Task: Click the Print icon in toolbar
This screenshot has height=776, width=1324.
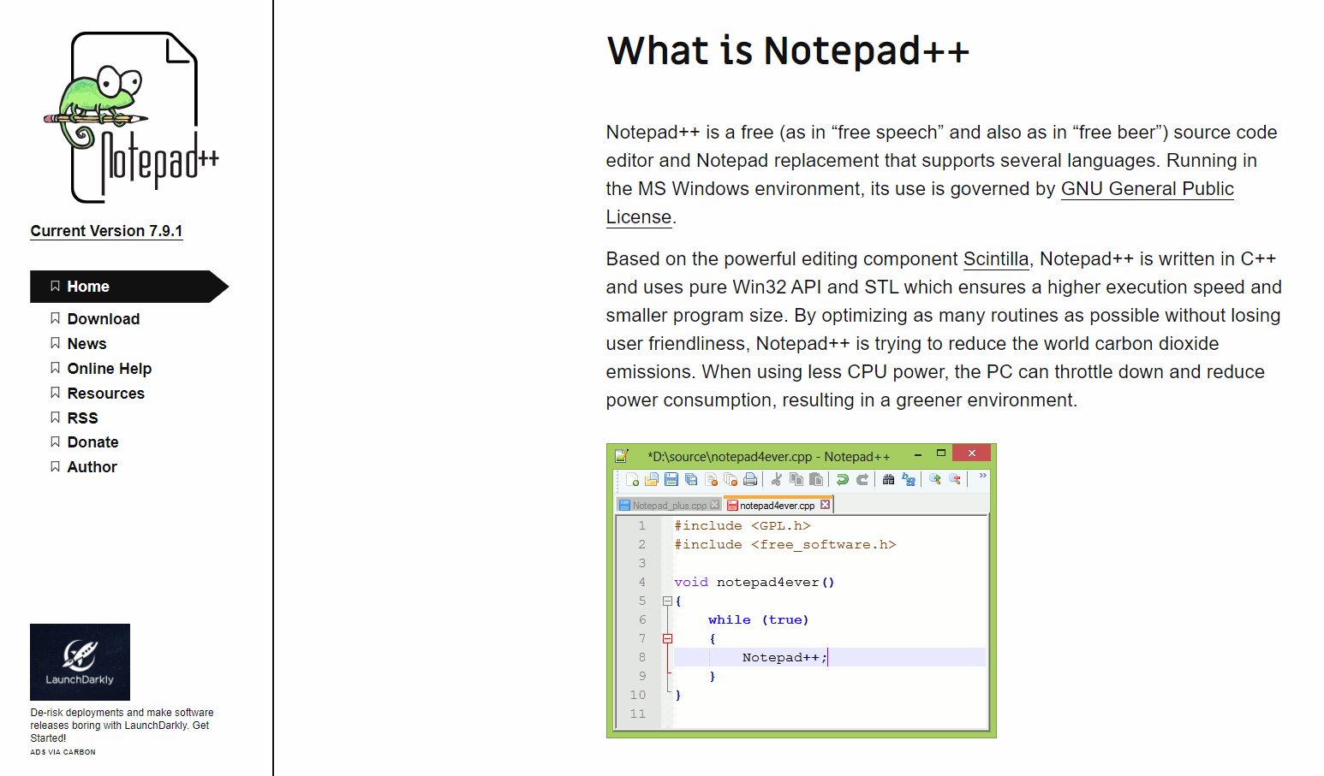Action: [750, 479]
